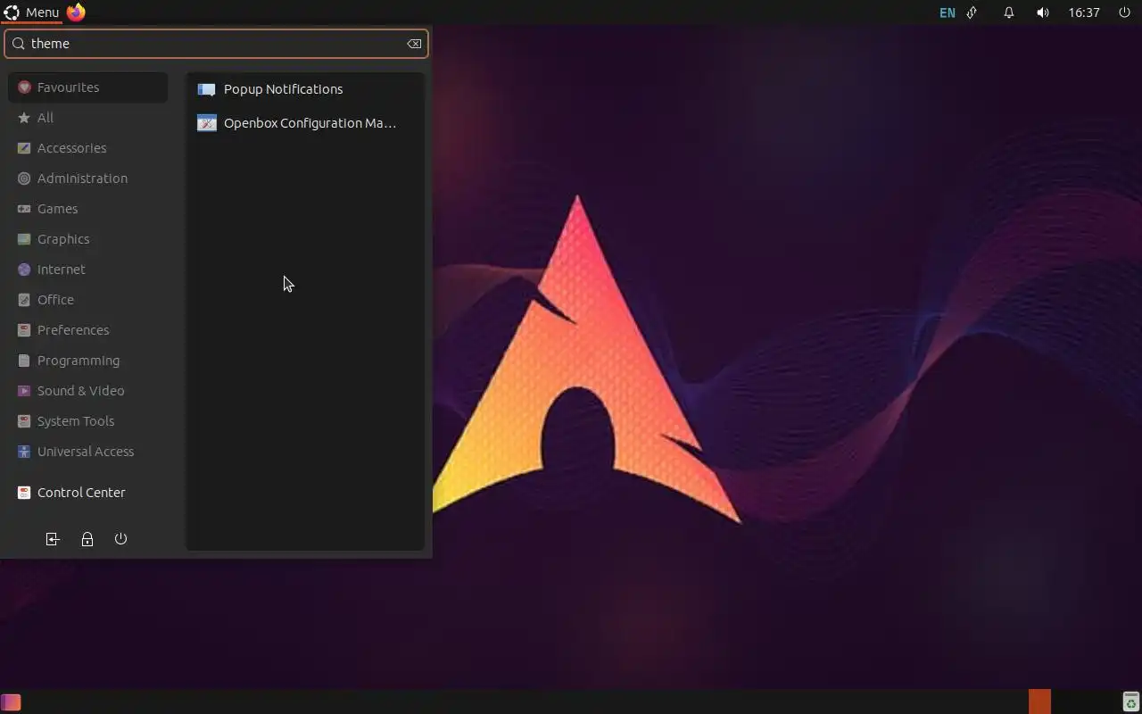Open the Administration category

pos(87,178)
